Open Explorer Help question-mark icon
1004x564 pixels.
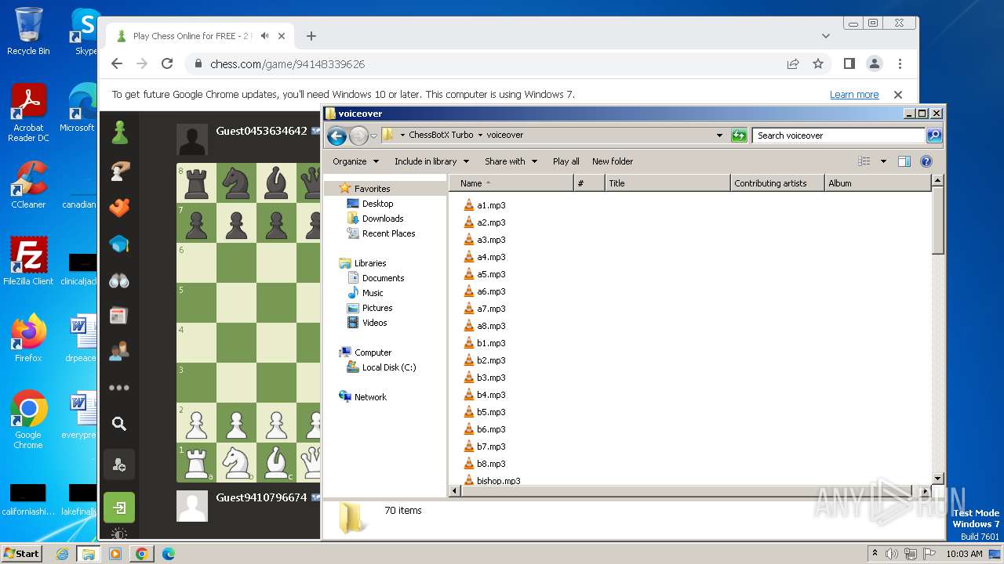[926, 161]
